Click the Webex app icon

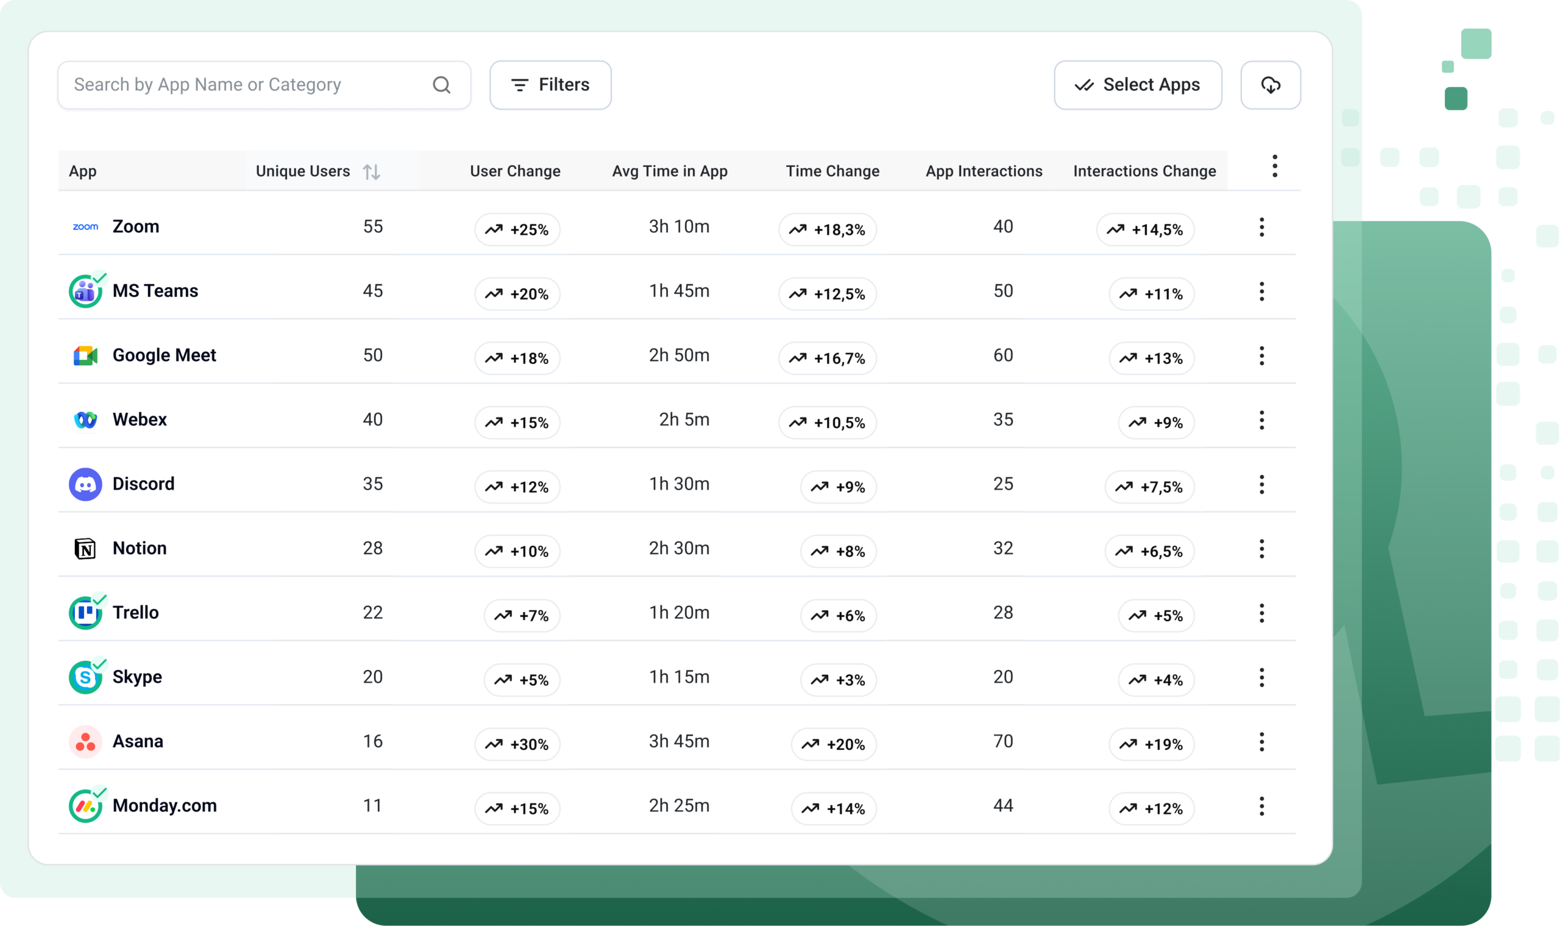coord(85,420)
